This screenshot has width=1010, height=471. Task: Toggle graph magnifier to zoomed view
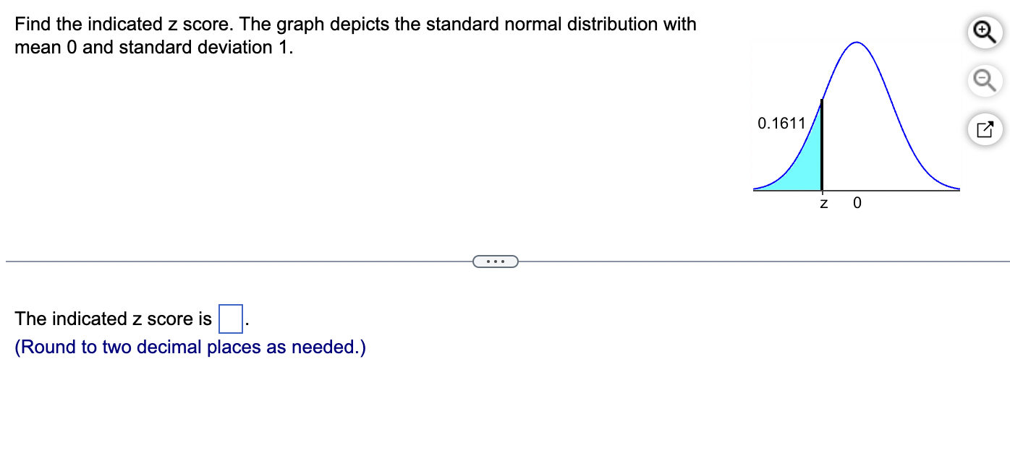click(x=985, y=32)
